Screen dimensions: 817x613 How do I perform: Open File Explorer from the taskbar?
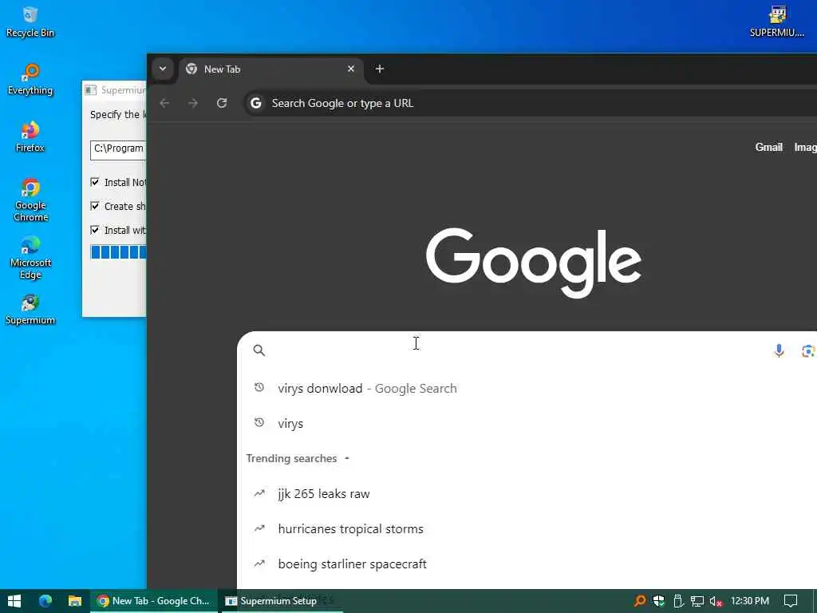(x=74, y=601)
